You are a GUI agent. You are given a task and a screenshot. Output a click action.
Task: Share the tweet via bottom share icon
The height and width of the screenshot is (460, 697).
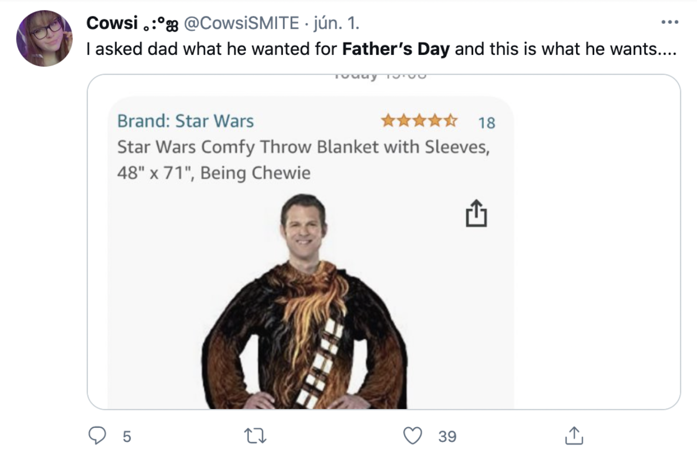point(574,436)
